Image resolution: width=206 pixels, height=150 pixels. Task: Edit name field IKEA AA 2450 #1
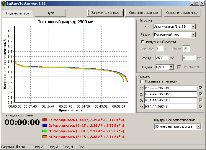(170, 88)
